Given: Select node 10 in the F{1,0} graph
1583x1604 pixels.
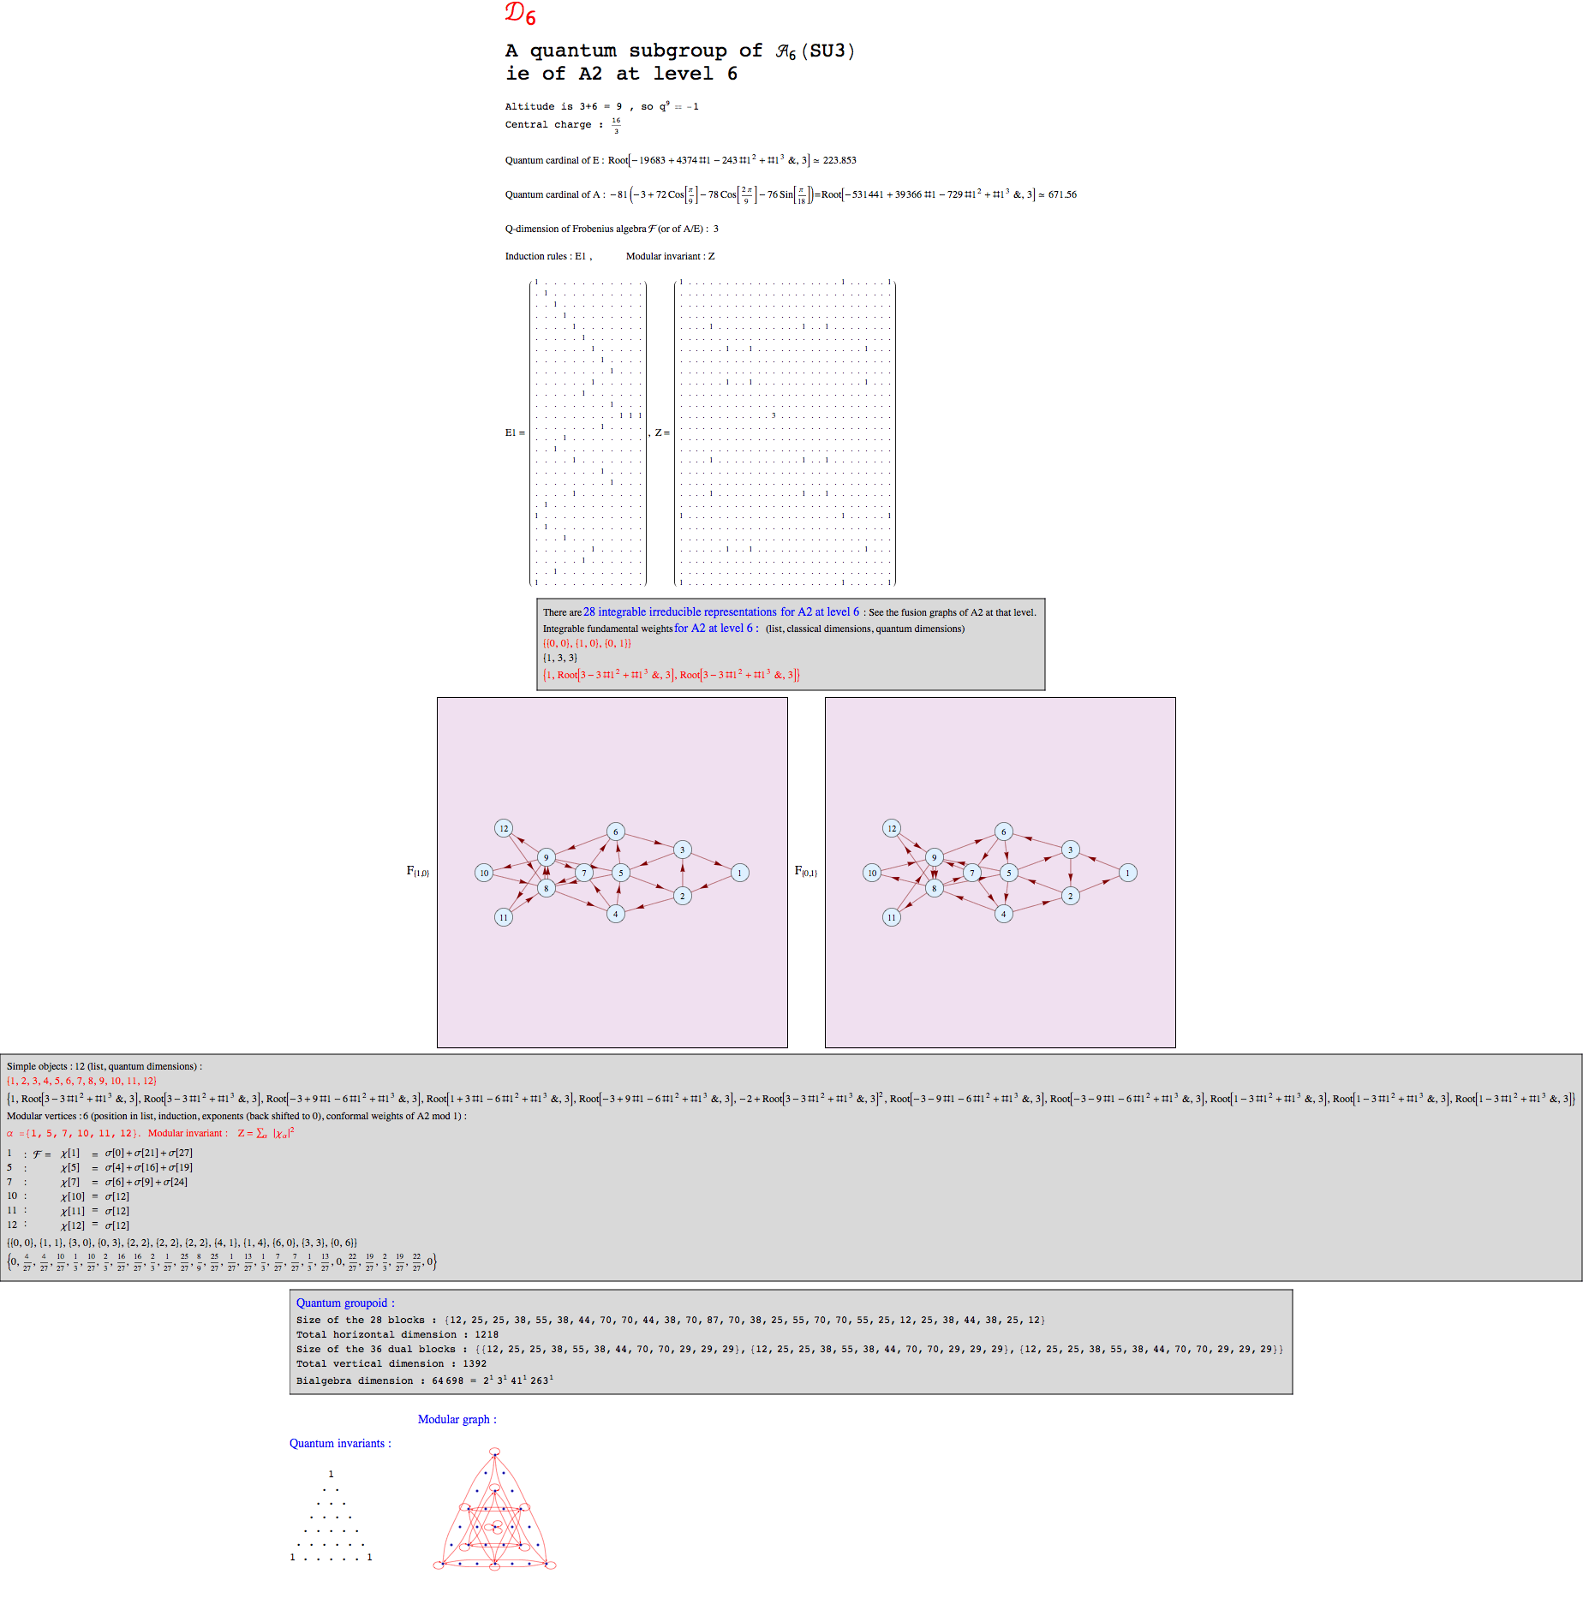Looking at the screenshot, I should tap(484, 873).
